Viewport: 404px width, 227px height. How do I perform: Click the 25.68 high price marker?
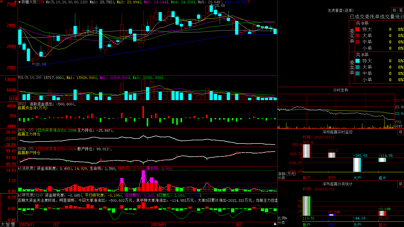tap(220, 6)
